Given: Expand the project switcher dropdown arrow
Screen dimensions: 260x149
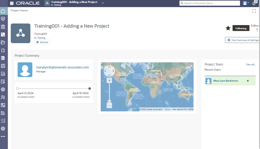Looking at the screenshot, I should tap(103, 3).
